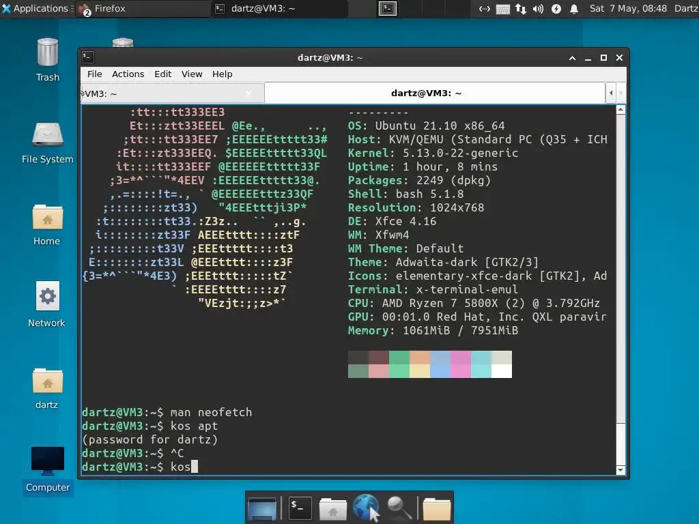Image resolution: width=699 pixels, height=524 pixels.
Task: Open the network connection tray icon
Action: (485, 8)
